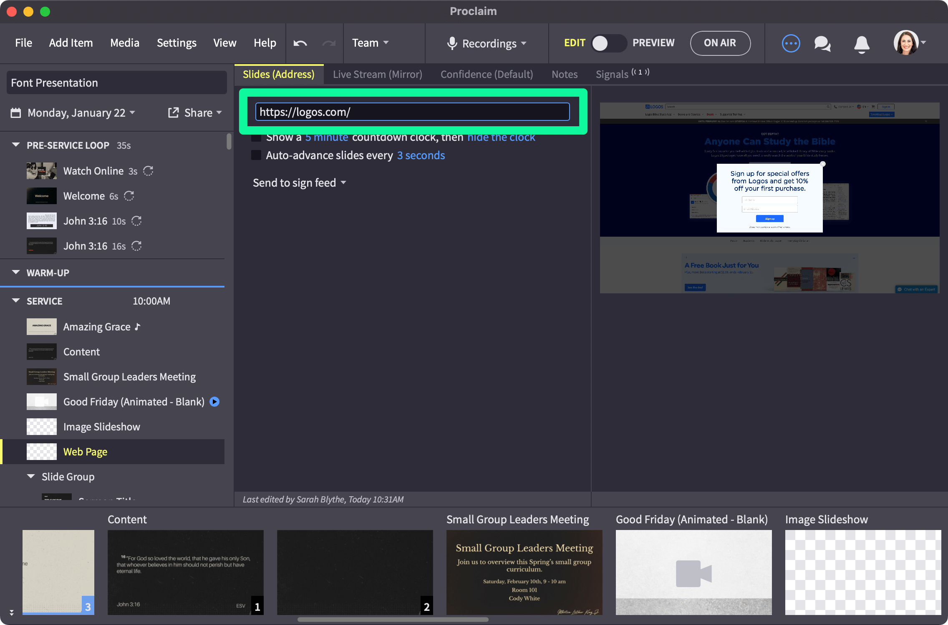The width and height of the screenshot is (948, 625).
Task: Click the Signals broadcast count icon
Action: coord(640,72)
